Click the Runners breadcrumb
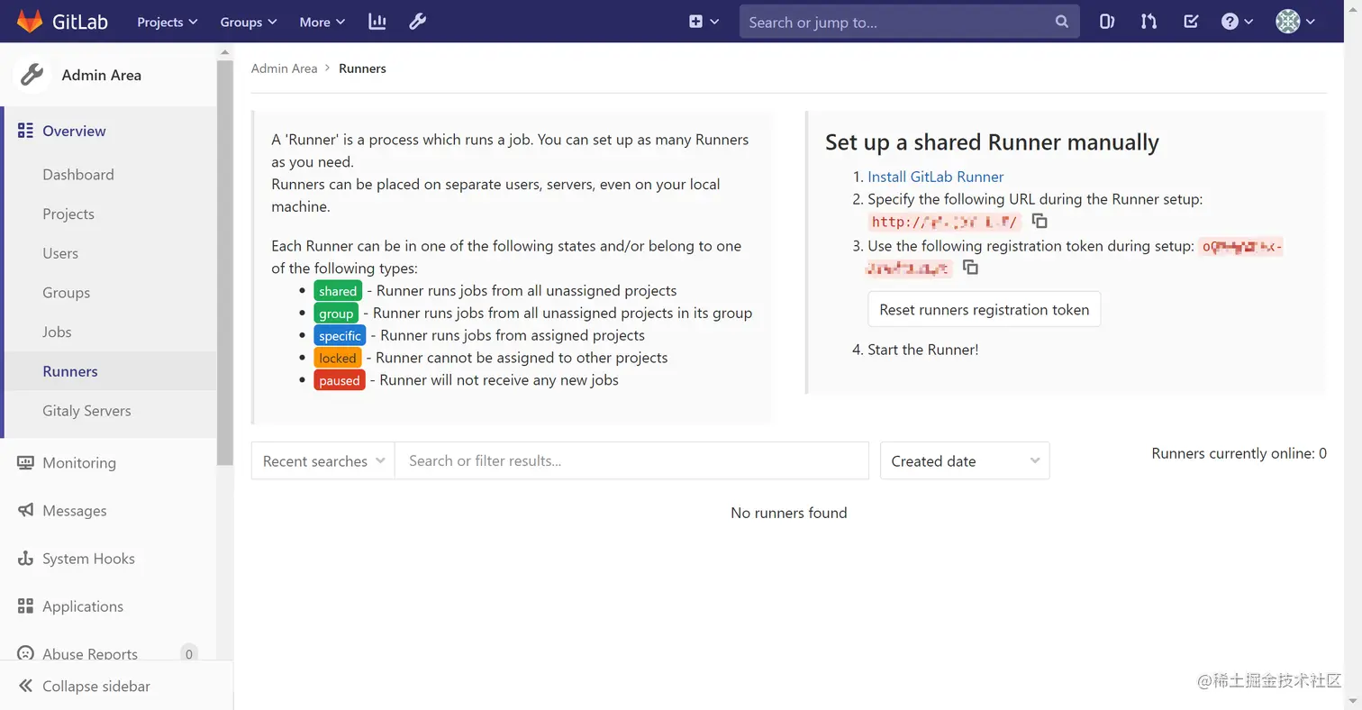 click(x=362, y=68)
